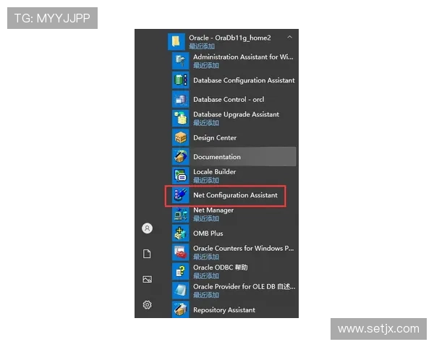The image size is (434, 347).
Task: Open Administration Assistant for Windows icon
Action: (x=180, y=61)
